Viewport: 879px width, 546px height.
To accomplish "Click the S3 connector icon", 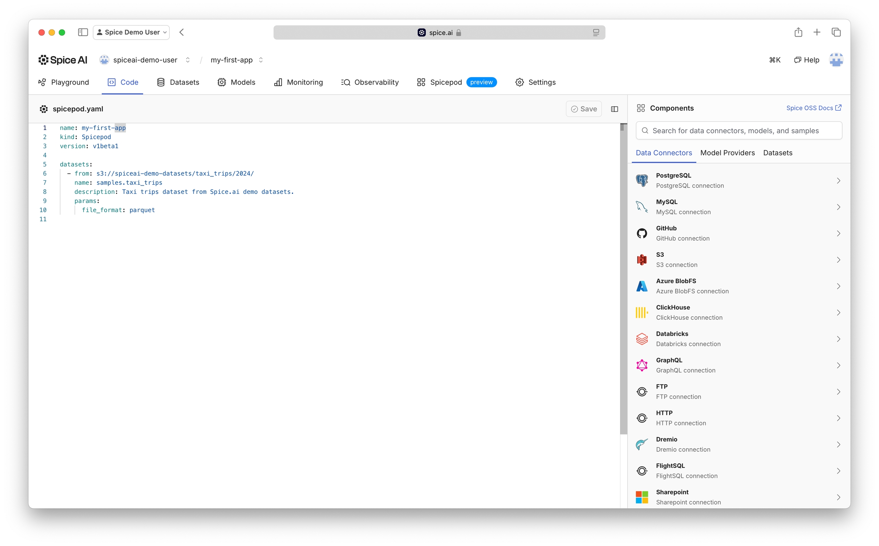I will (x=642, y=260).
